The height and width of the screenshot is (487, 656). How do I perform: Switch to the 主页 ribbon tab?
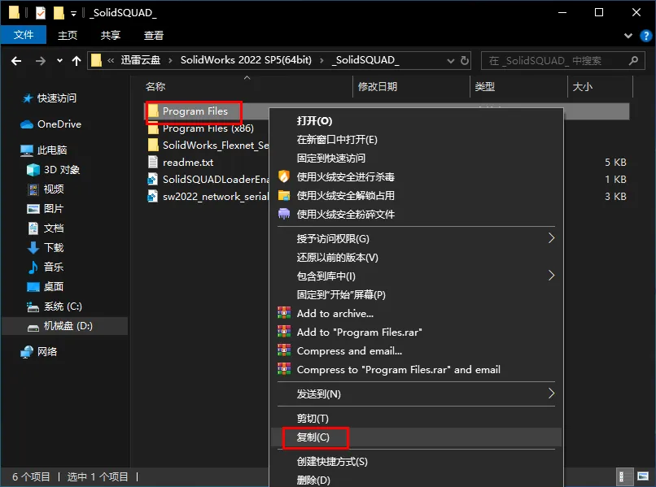click(68, 36)
